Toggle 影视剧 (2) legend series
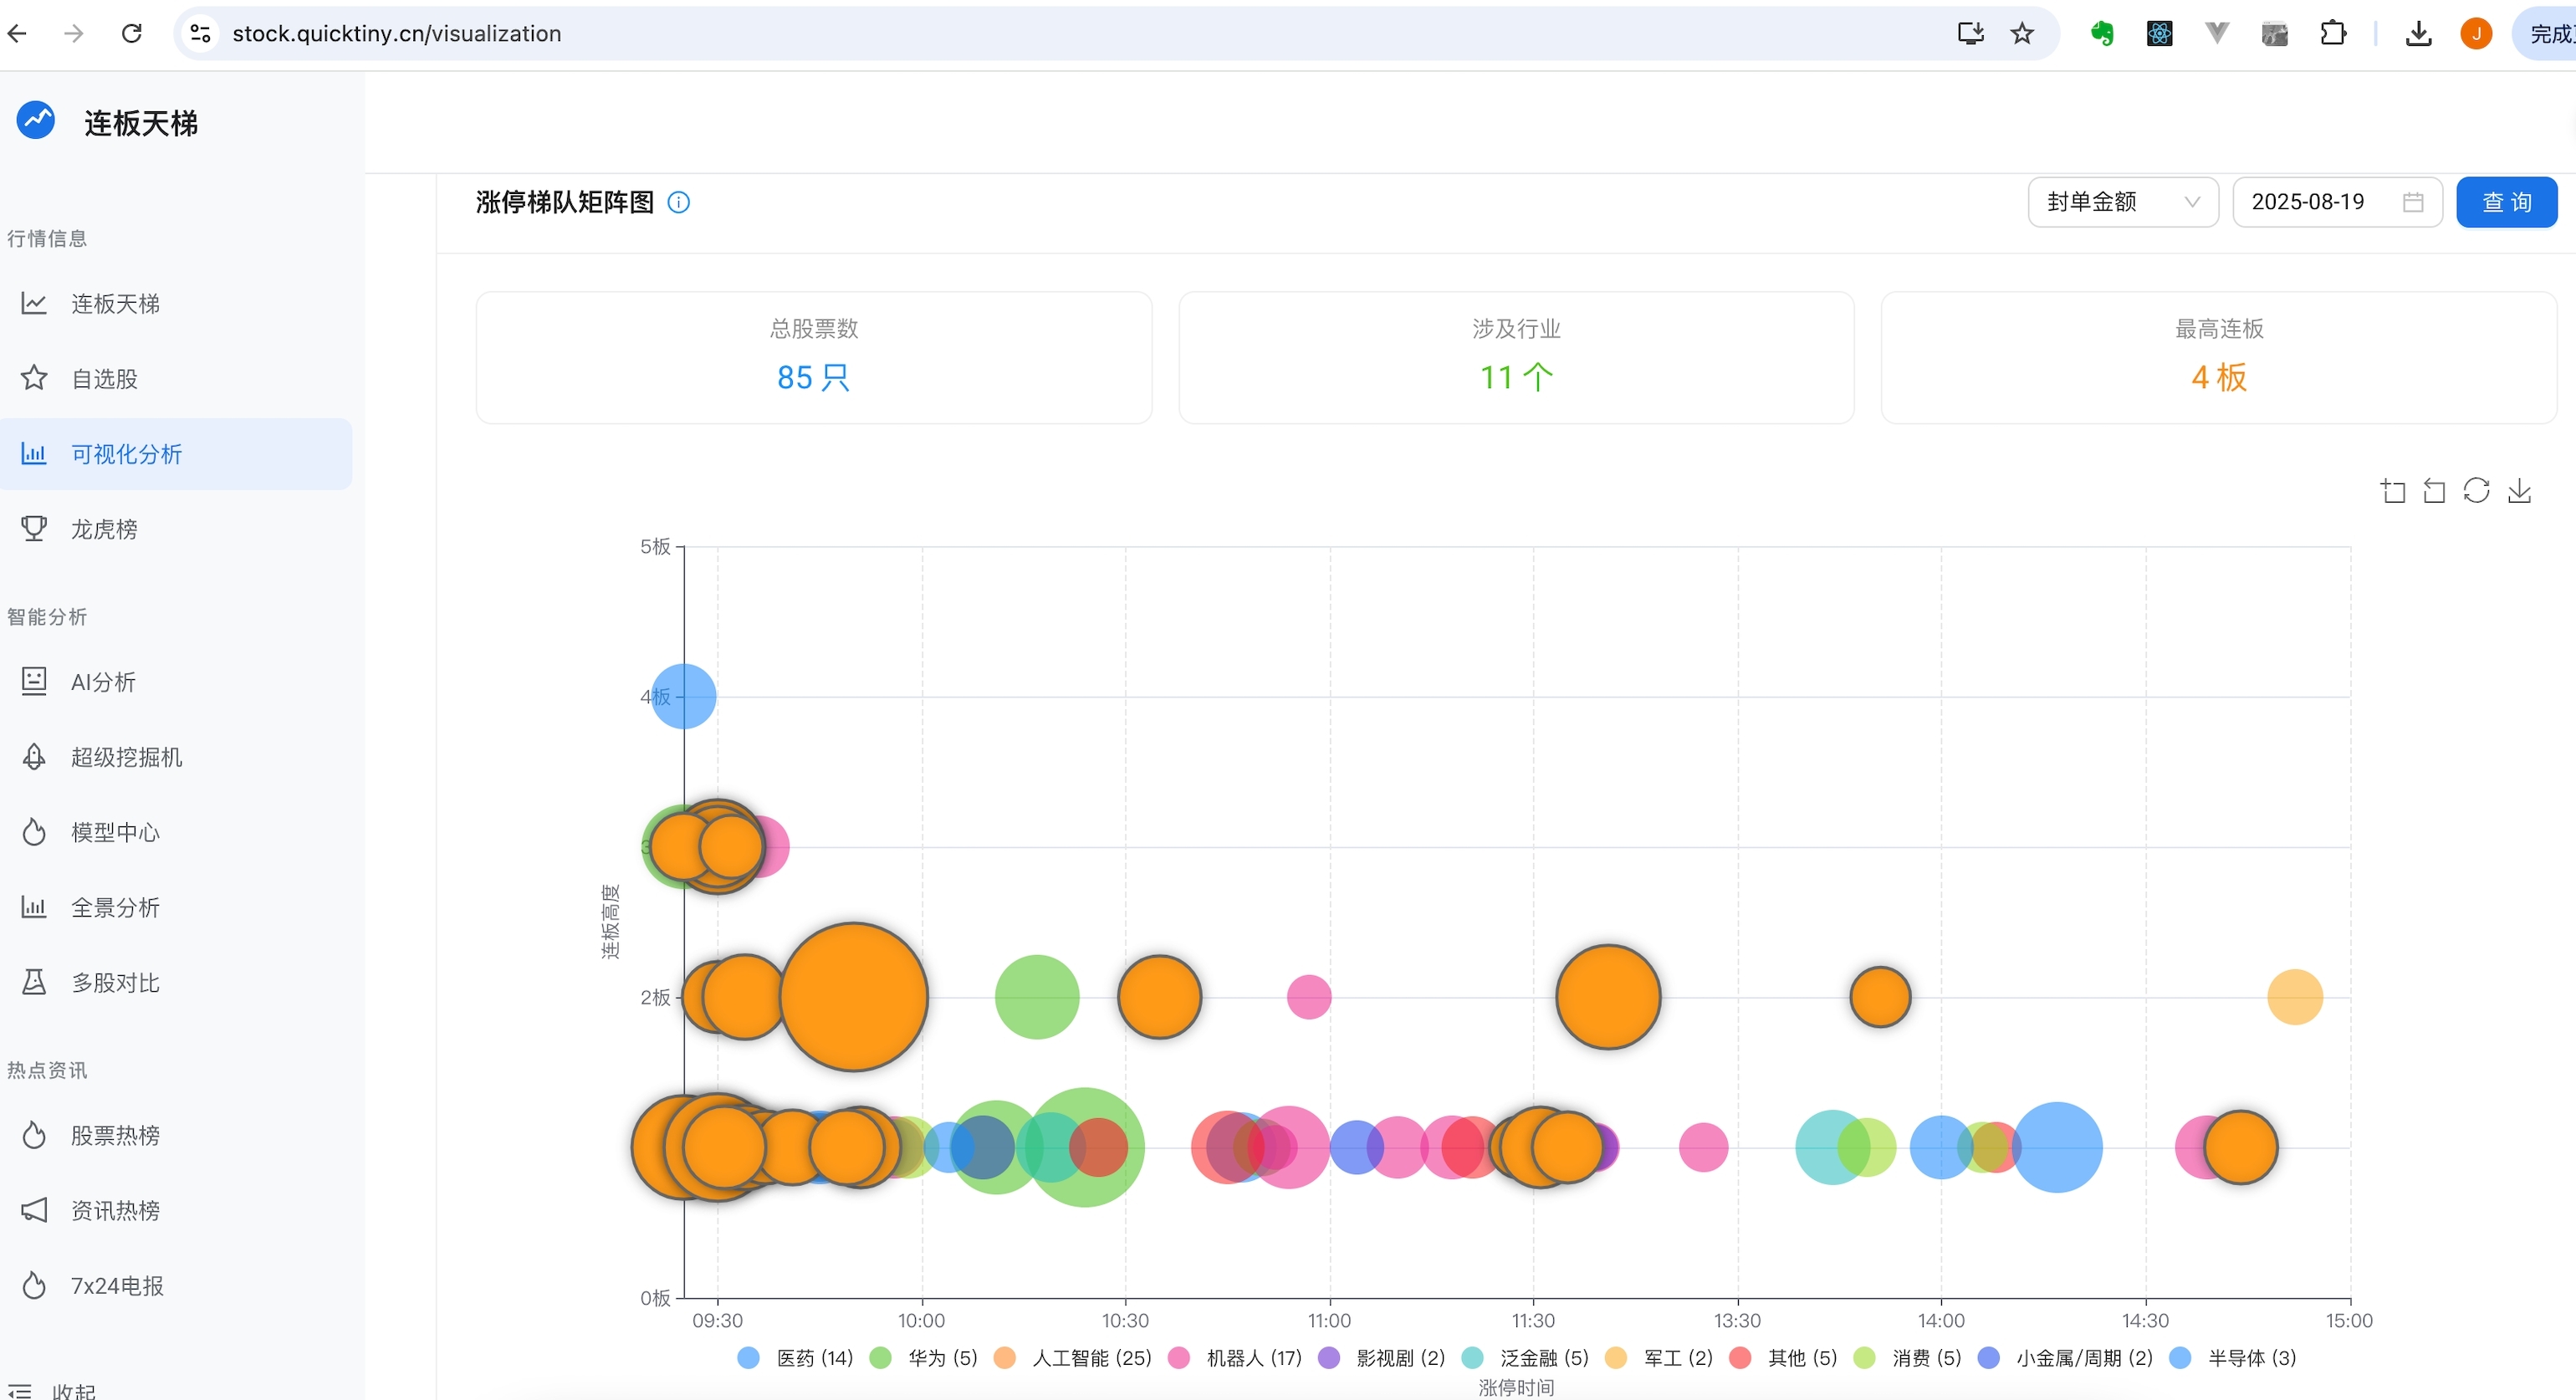 pos(1381,1357)
